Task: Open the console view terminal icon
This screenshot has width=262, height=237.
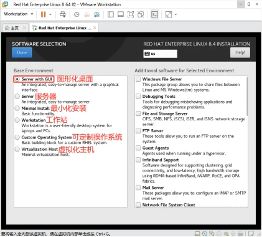Action: tap(154, 14)
